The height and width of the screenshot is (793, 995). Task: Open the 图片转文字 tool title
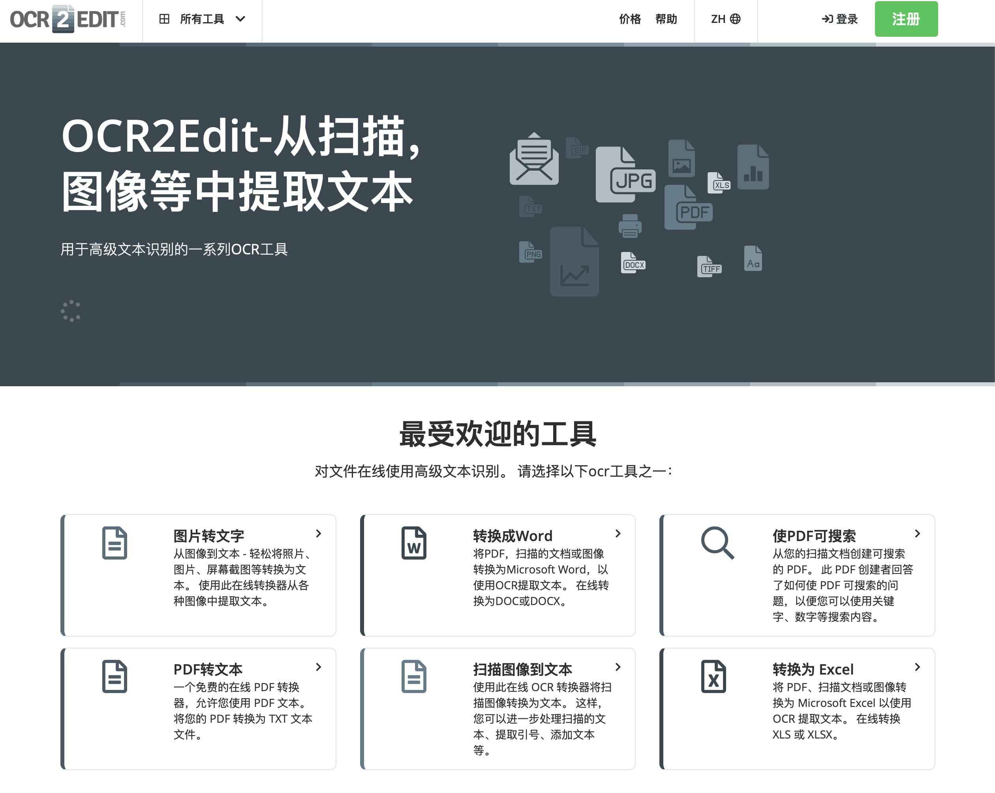coord(208,536)
